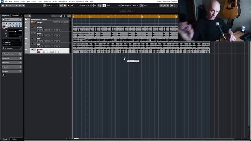Open the Stereo Out output routing
This screenshot has height=141, width=251.
coord(12,45)
